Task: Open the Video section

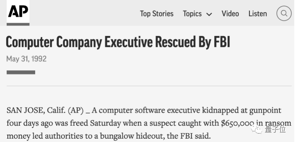Action: click(230, 14)
